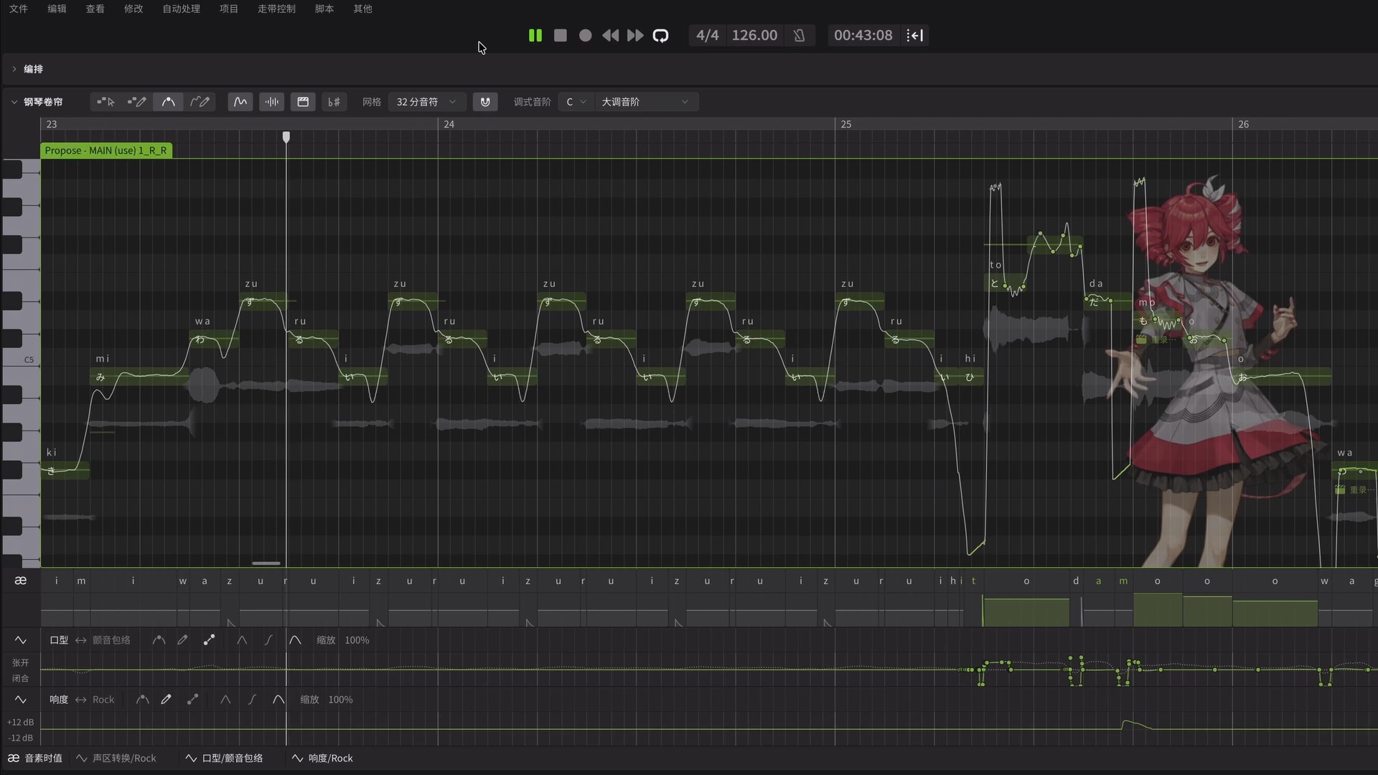Expand the 编排 arrangement panel
This screenshot has height=775, width=1378.
14,69
